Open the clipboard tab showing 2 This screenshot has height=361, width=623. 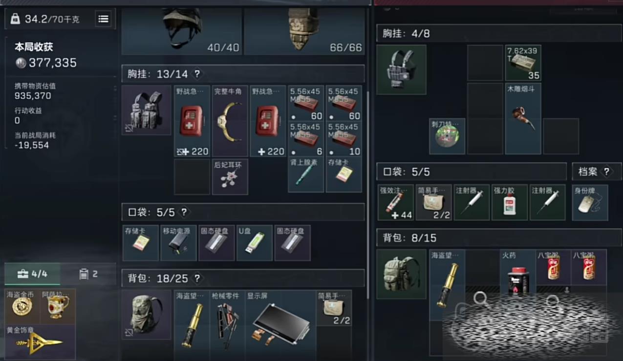[x=88, y=274]
